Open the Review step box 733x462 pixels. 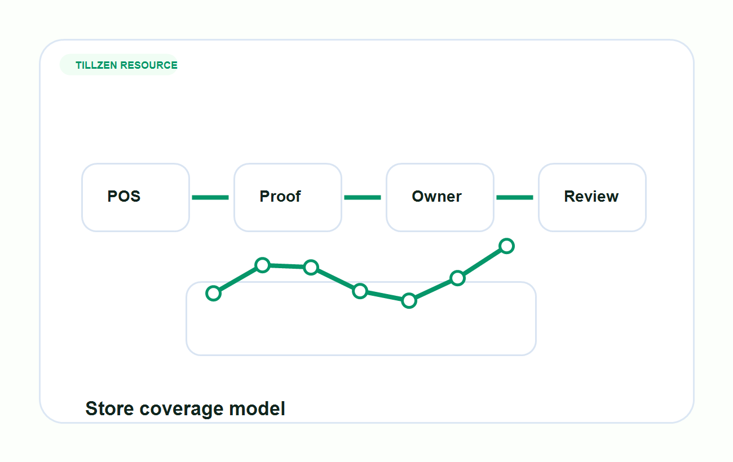click(x=592, y=197)
